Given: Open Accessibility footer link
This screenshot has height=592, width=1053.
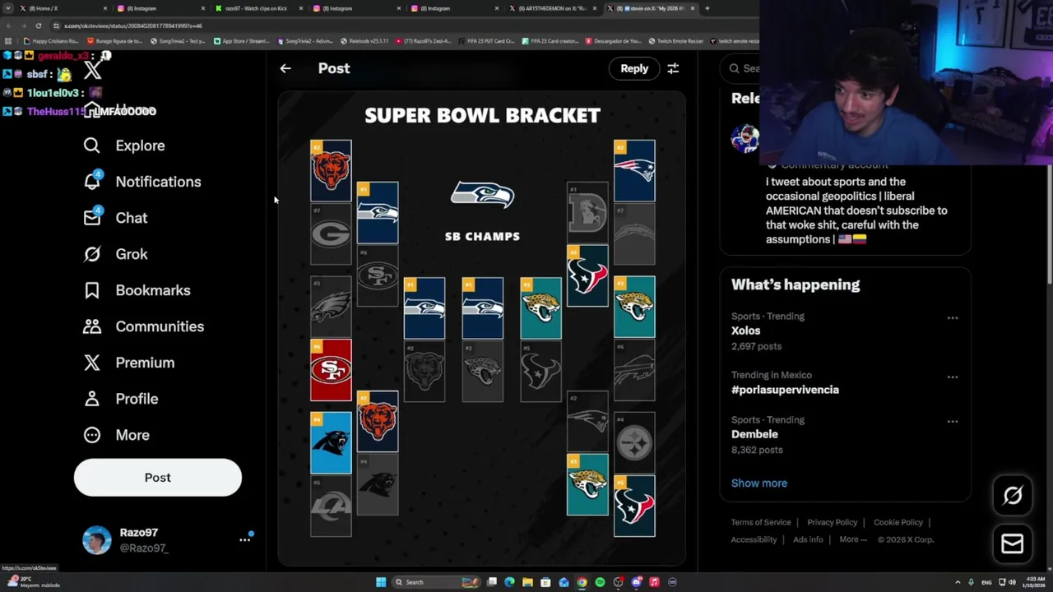Looking at the screenshot, I should pyautogui.click(x=754, y=539).
